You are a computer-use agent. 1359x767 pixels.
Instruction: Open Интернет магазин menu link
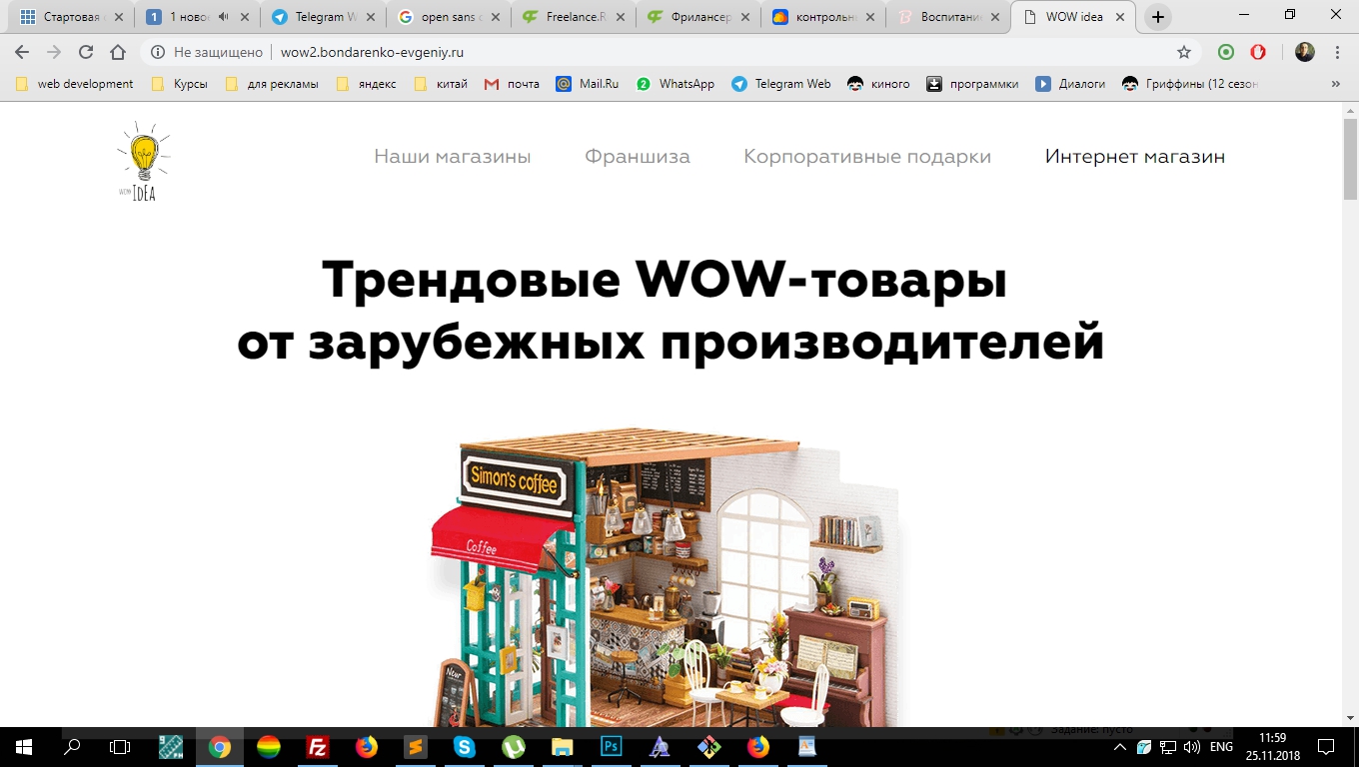1135,157
